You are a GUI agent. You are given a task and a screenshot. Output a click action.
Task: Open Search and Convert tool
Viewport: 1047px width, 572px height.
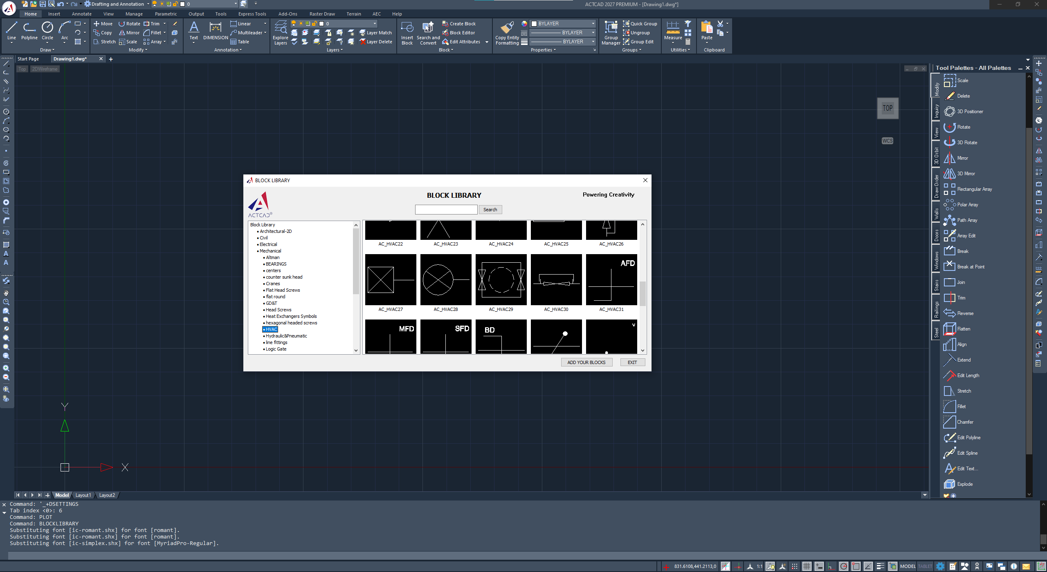pos(428,33)
